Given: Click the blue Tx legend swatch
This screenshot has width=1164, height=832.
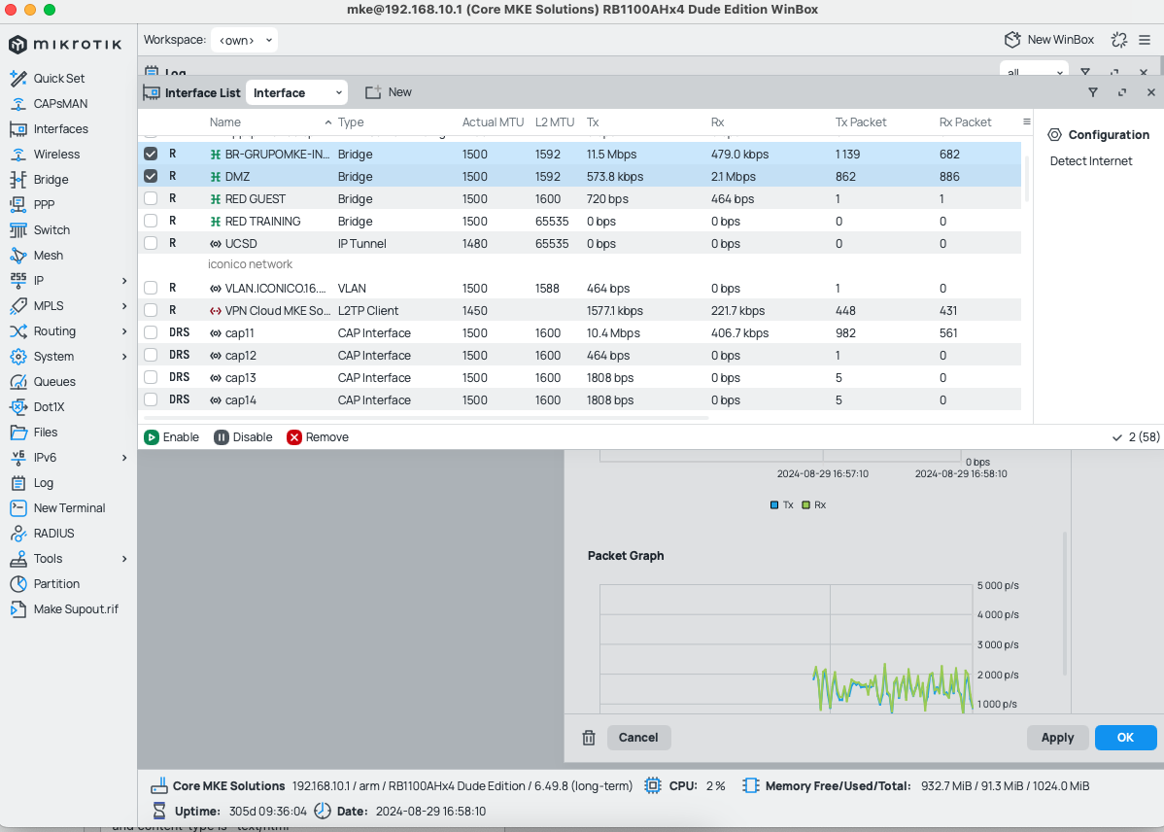Looking at the screenshot, I should tap(772, 504).
